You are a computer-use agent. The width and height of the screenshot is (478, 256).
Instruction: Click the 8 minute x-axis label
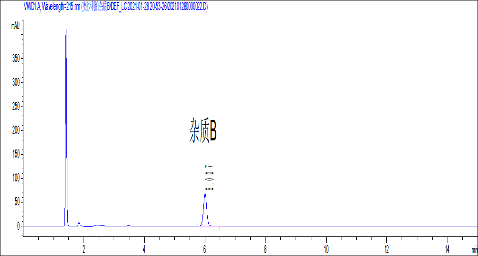(266, 248)
